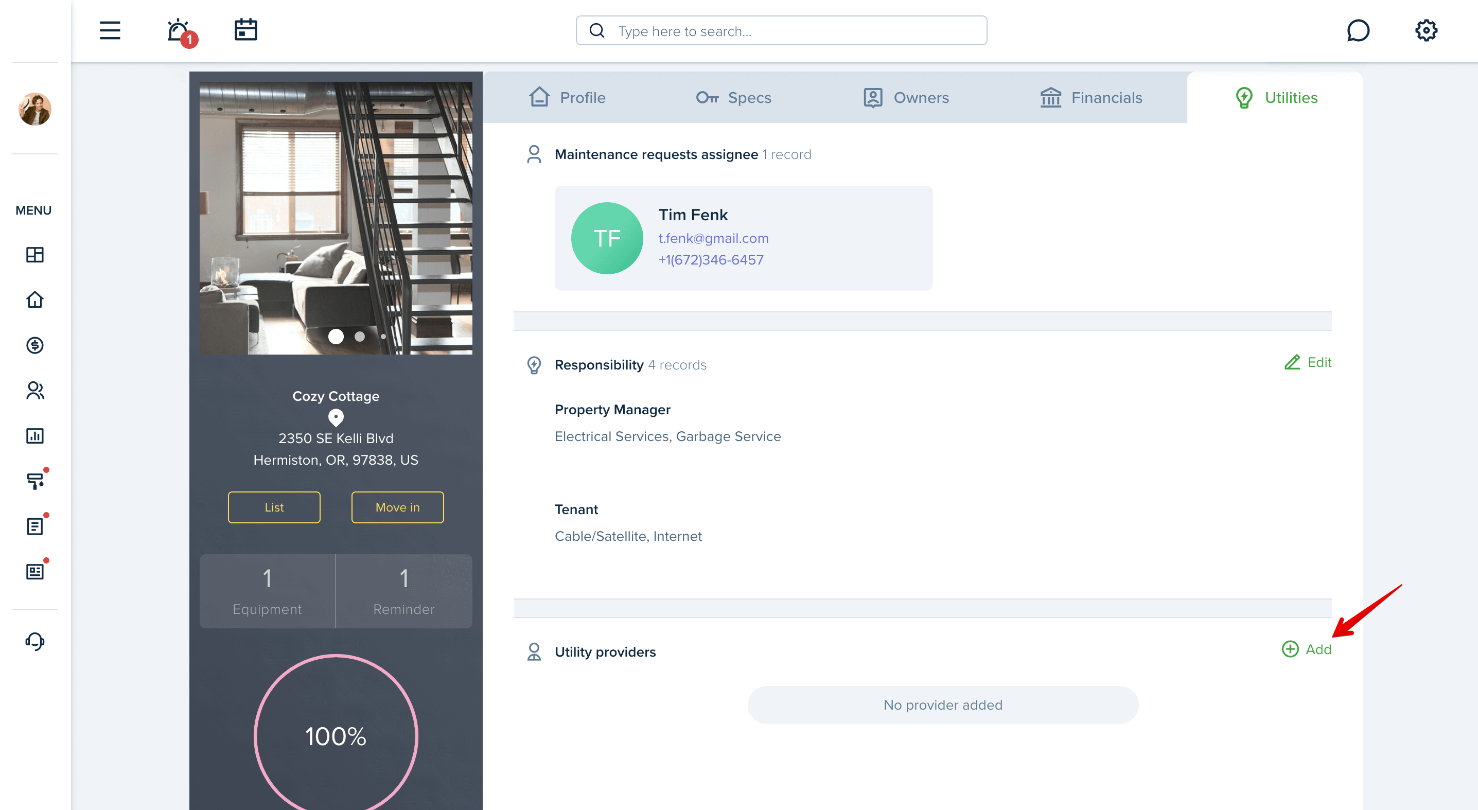1478x810 pixels.
Task: Click Property Manager heading
Action: 612,410
